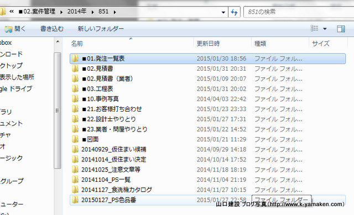Select the 20141014_仮住まい決定 folder icon
The width and height of the screenshot is (354, 215).
tap(75, 160)
